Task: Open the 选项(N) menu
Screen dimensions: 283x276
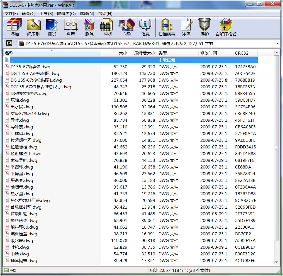Action: coord(87,14)
